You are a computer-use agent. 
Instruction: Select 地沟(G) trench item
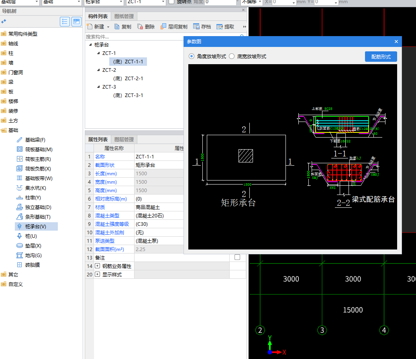29,256
